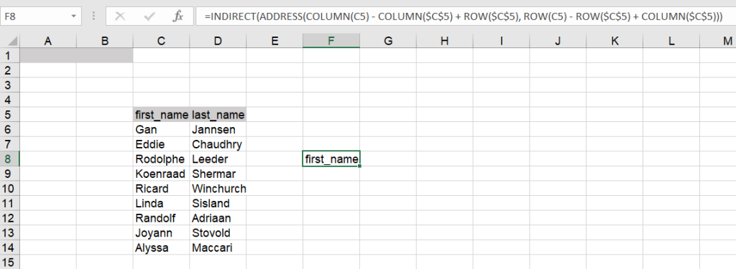The width and height of the screenshot is (736, 269).
Task: Select row 15 header
Action: pos(9,262)
